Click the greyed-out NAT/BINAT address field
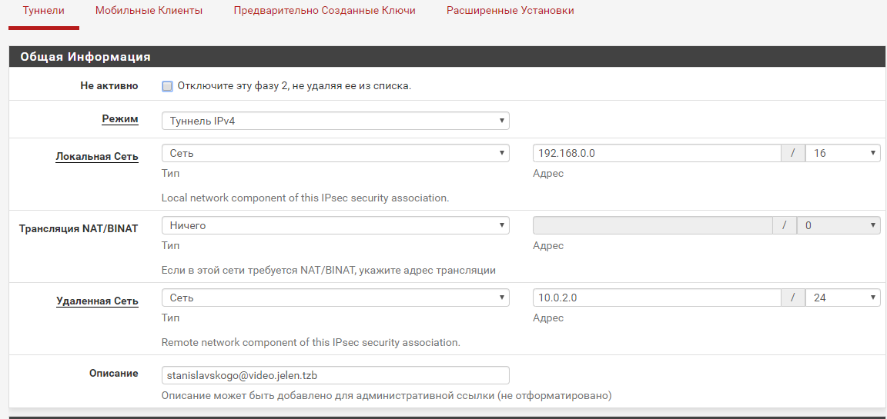Image resolution: width=887 pixels, height=419 pixels. point(652,225)
